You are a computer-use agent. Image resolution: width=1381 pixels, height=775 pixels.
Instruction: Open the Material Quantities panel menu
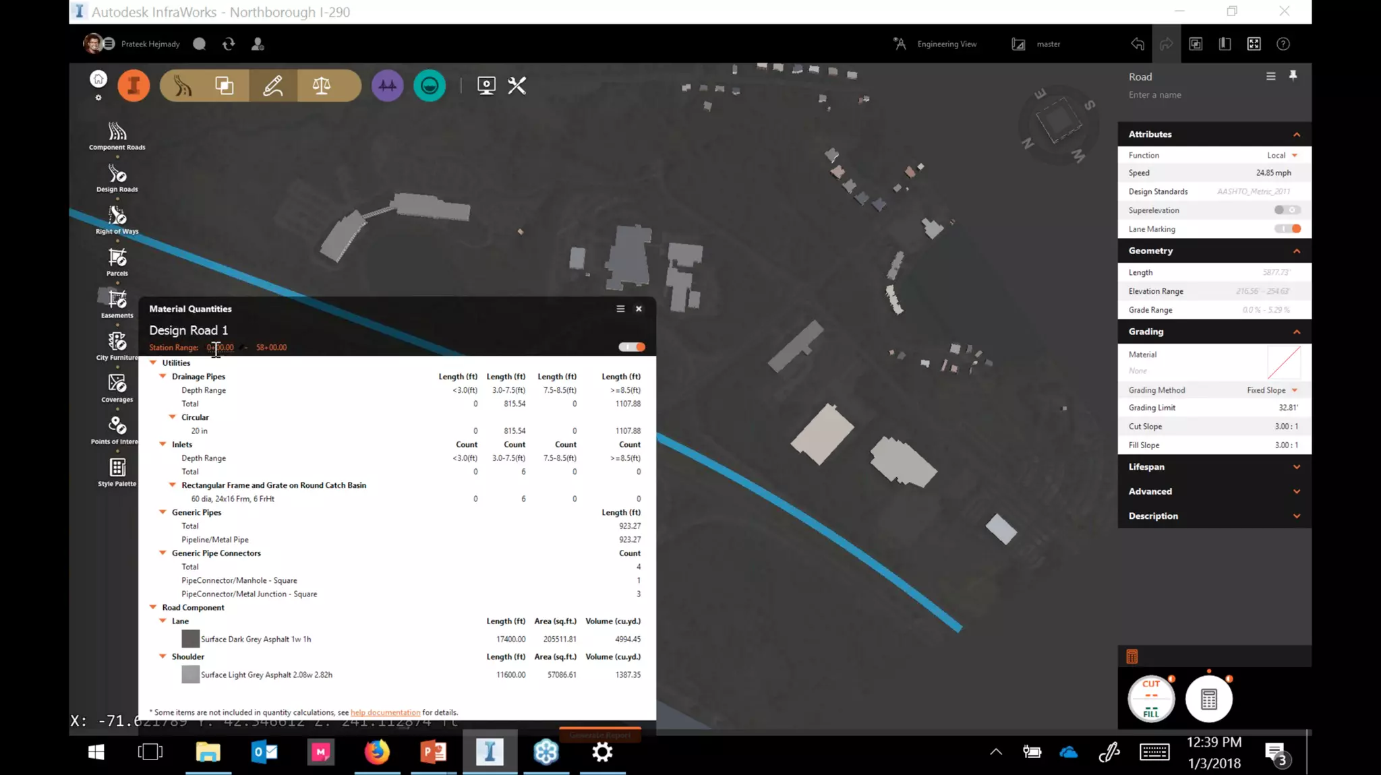(620, 309)
